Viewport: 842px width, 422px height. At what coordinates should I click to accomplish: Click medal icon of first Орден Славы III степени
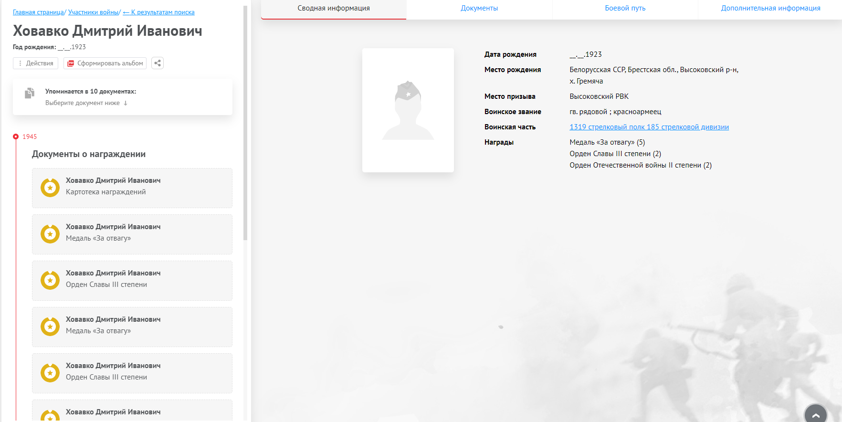[x=50, y=280]
